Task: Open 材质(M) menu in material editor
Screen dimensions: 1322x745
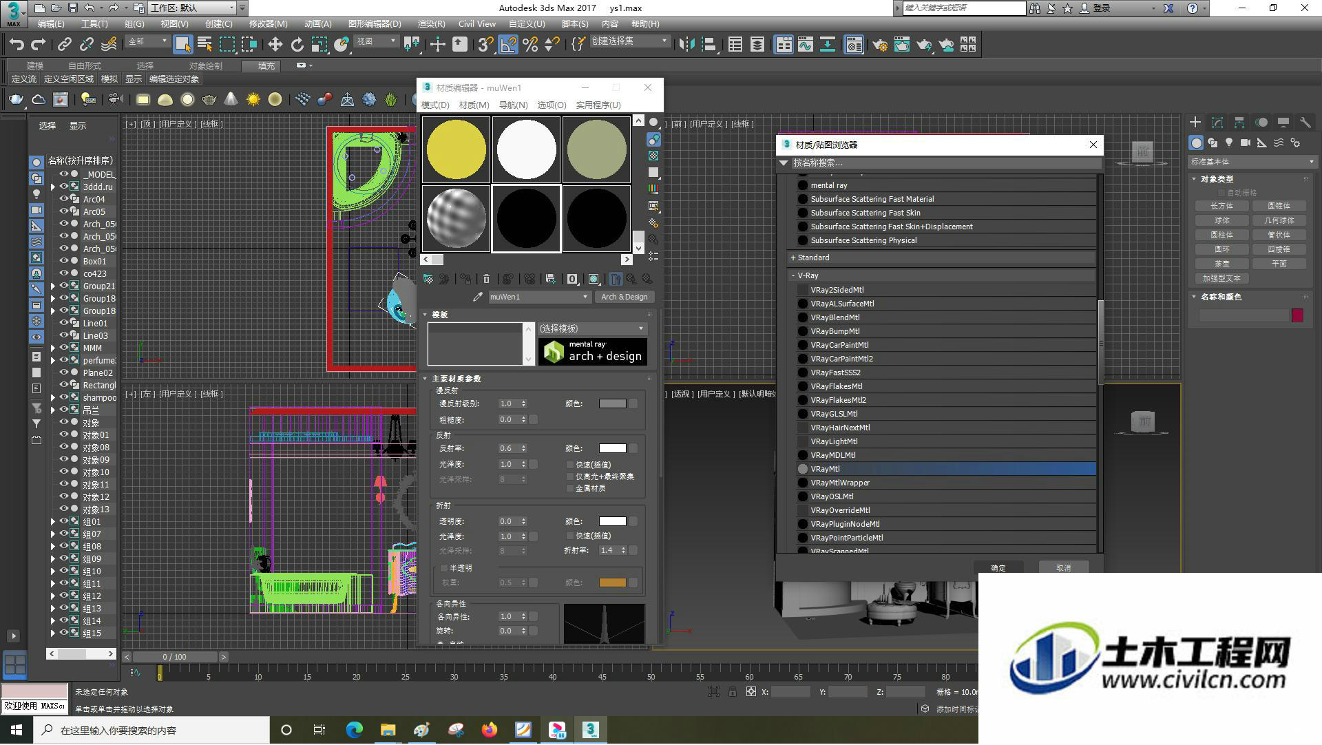Action: point(474,105)
